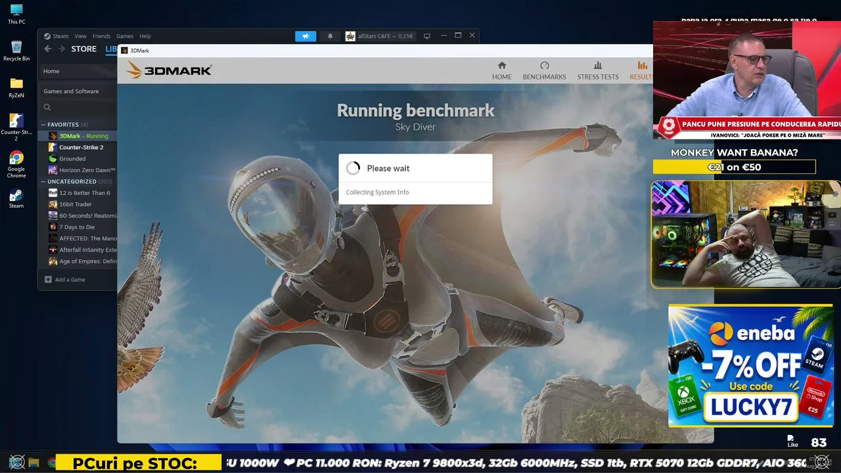Click the allStars CAFE profile avatar
This screenshot has width=841, height=473.
pyautogui.click(x=350, y=36)
